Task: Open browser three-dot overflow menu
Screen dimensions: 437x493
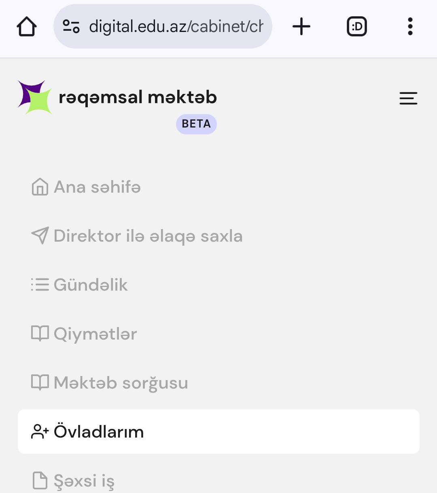Action: [x=410, y=27]
